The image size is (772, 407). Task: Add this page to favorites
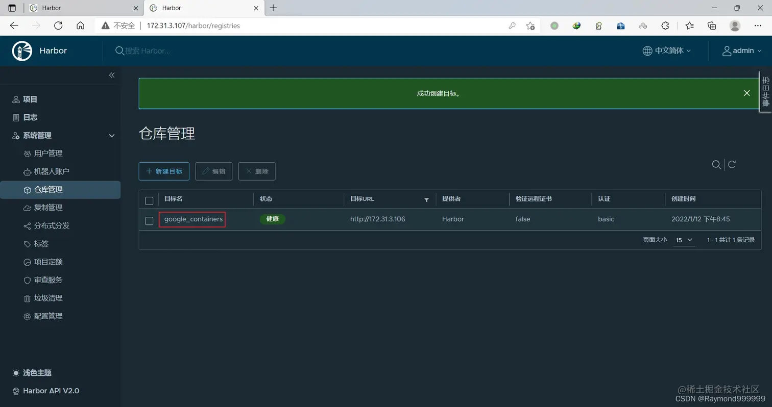530,26
